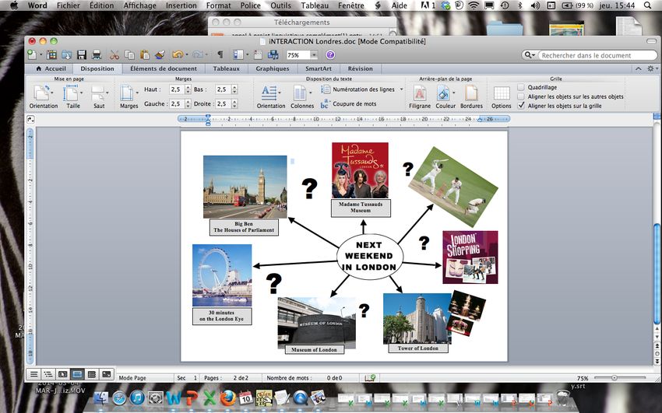Click the grid Options icon
The height and width of the screenshot is (413, 662).
[x=502, y=93]
